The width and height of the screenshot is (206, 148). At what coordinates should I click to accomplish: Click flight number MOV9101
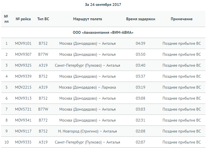point(23,43)
